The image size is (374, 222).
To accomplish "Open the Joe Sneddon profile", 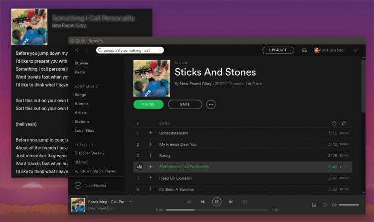I will click(330, 50).
